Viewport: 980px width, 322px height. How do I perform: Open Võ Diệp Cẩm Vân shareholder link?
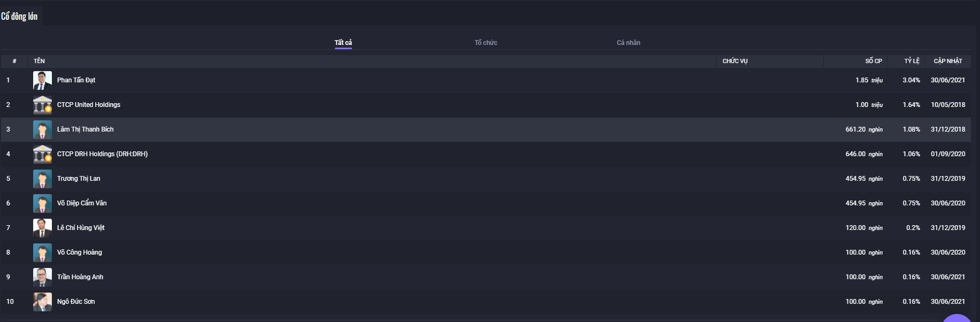82,203
